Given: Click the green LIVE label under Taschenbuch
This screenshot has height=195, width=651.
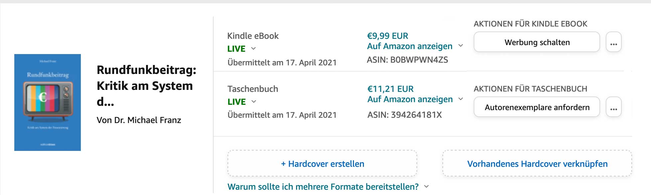Looking at the screenshot, I should (x=237, y=102).
